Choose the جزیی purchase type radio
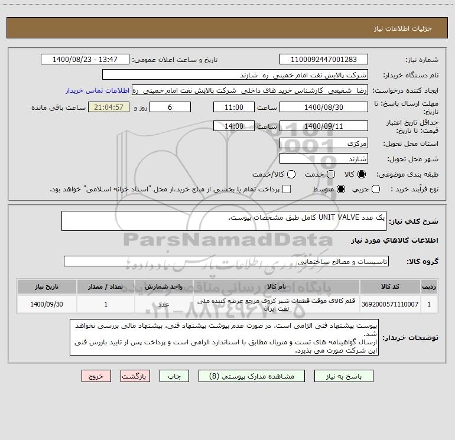Screen dimensions: 455x440 click(376, 189)
